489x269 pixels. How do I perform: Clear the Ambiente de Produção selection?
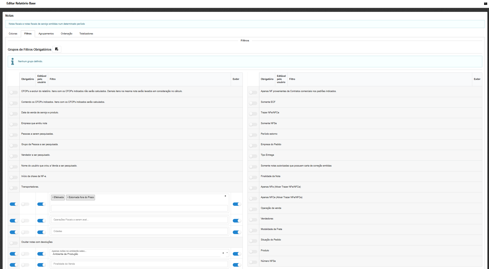[223, 253]
